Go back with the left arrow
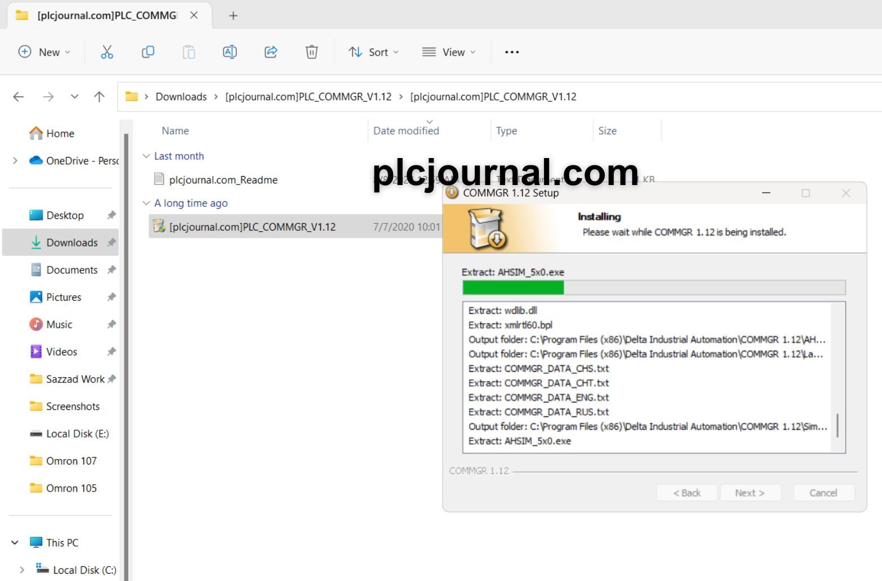This screenshot has height=581, width=882. [19, 97]
